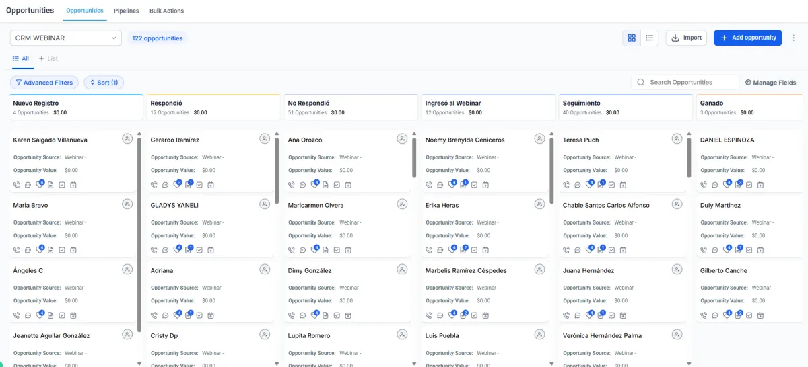The height and width of the screenshot is (367, 808).
Task: Open tasks icon on GLADYS YANELI card
Action: tap(199, 250)
